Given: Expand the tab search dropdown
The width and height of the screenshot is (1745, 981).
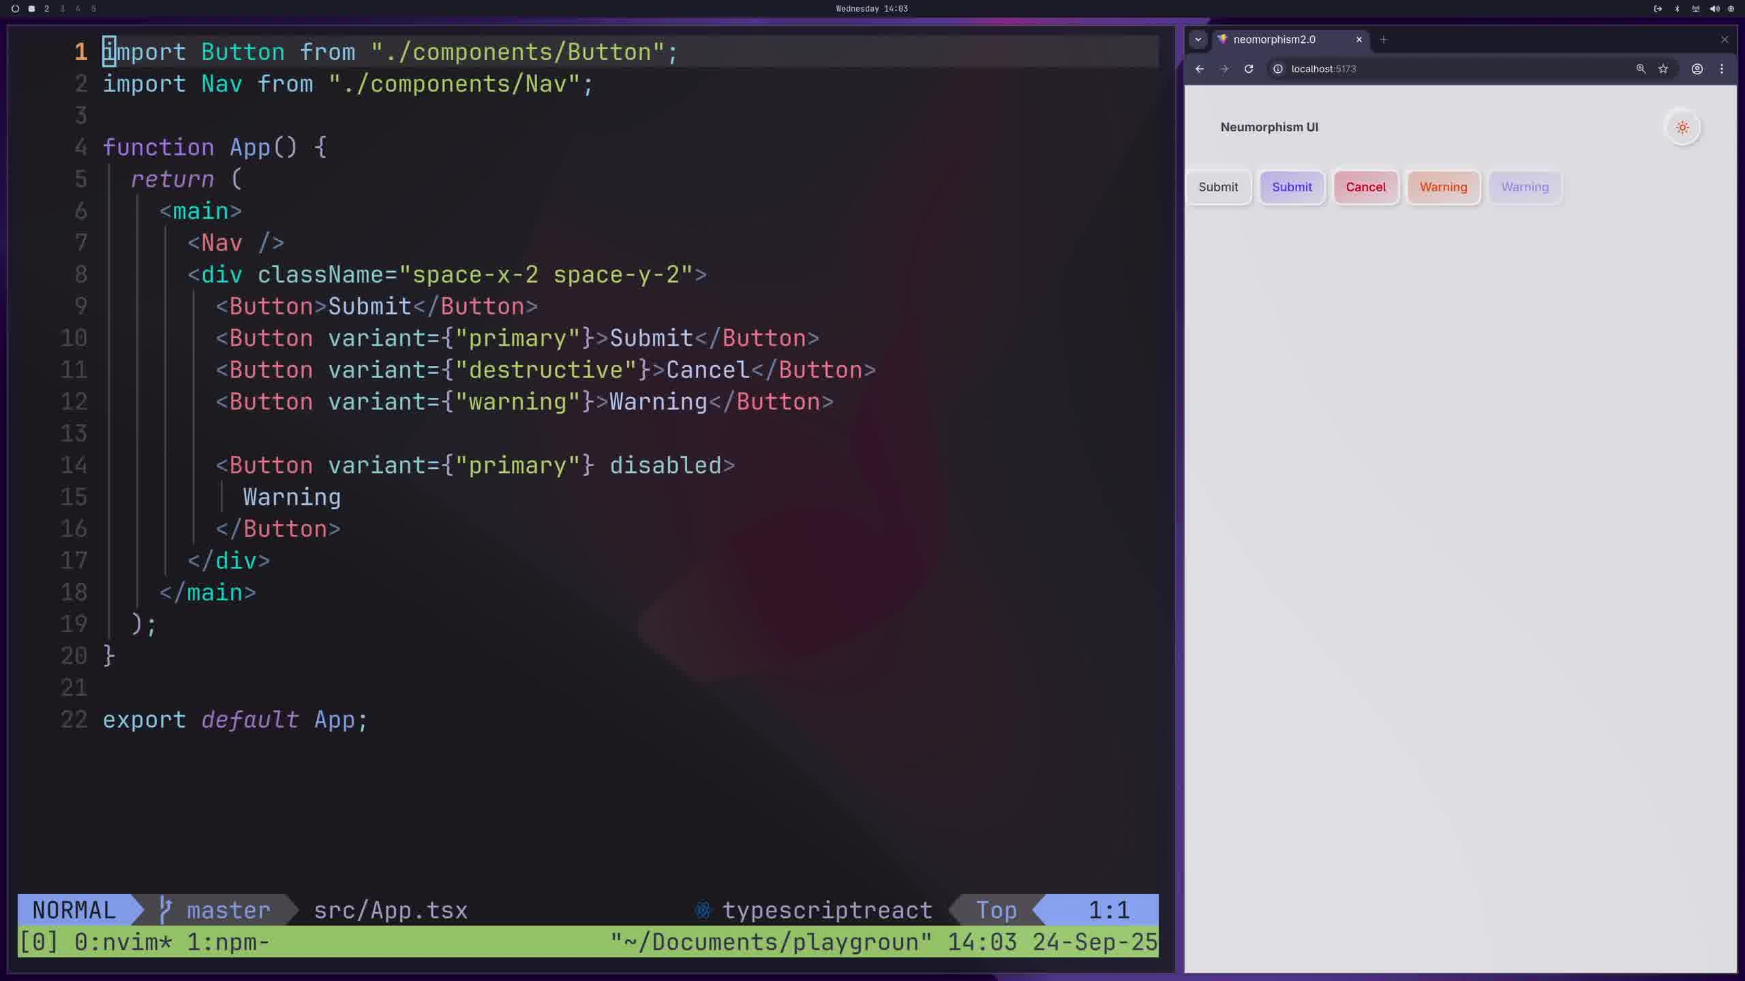Looking at the screenshot, I should pos(1198,40).
